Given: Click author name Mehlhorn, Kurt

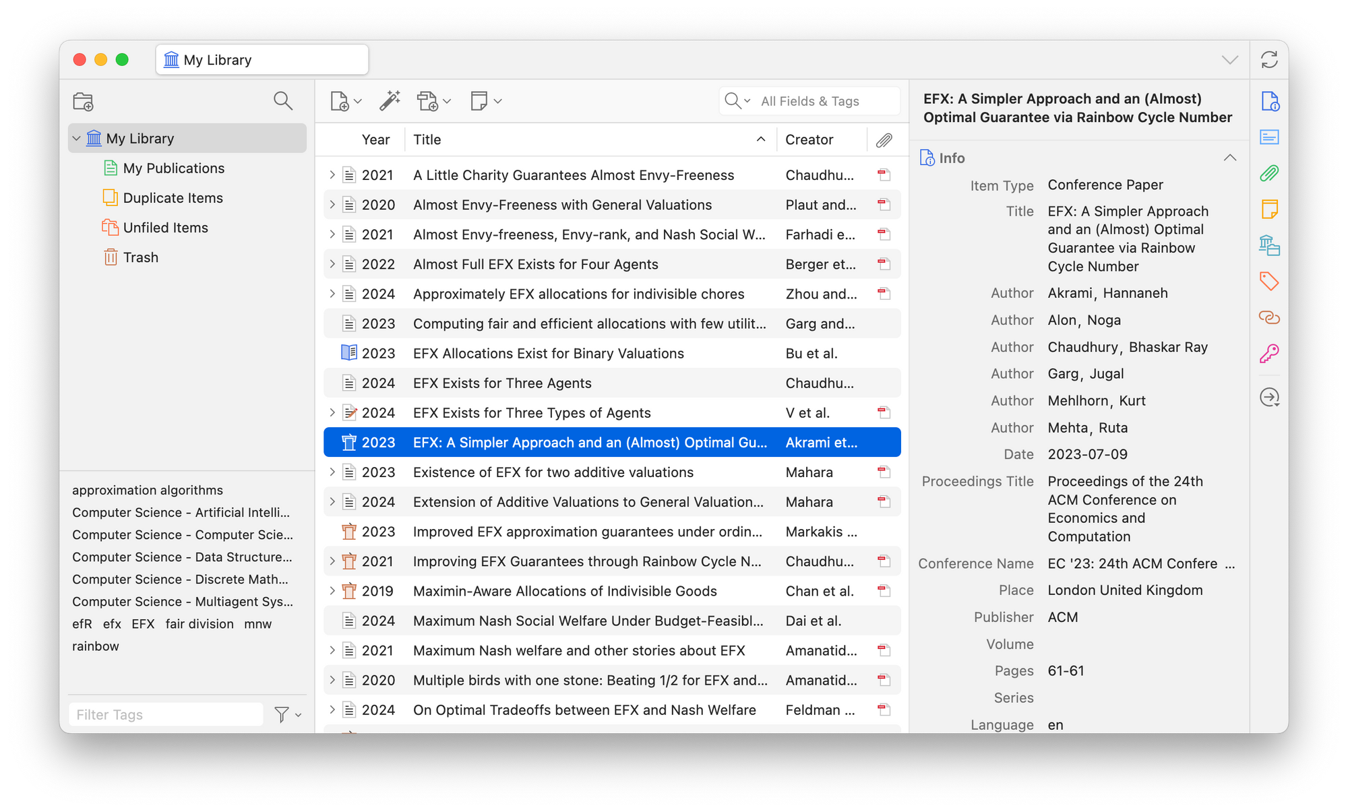Looking at the screenshot, I should [1097, 401].
